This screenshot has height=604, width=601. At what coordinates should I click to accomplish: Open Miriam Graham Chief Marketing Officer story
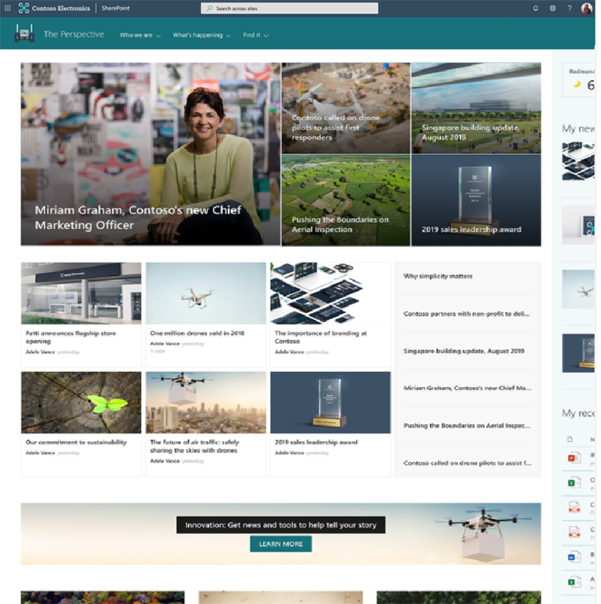[150, 154]
